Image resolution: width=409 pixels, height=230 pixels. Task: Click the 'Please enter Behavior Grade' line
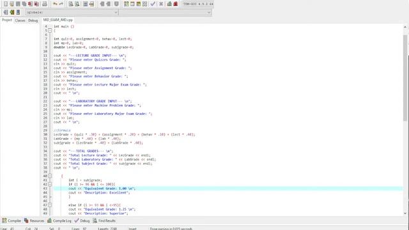click(91, 77)
